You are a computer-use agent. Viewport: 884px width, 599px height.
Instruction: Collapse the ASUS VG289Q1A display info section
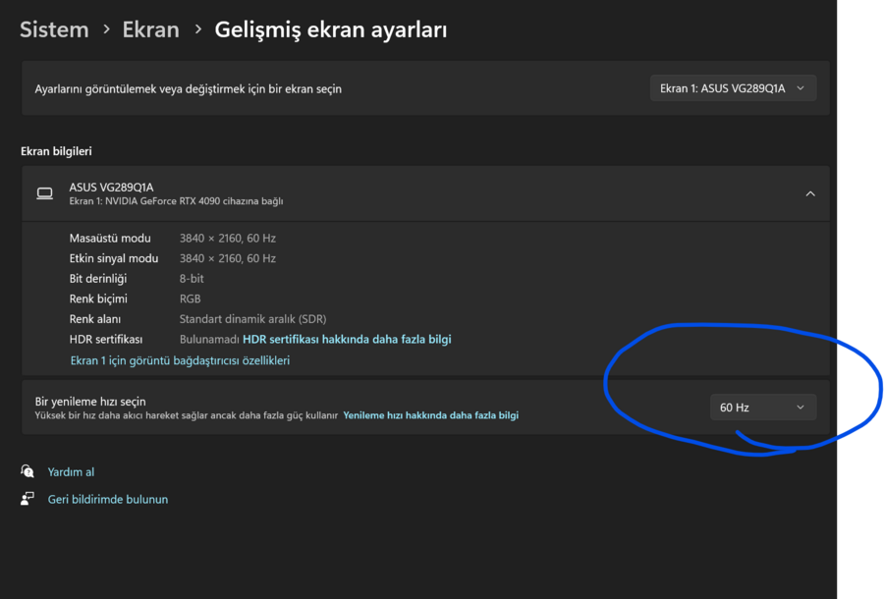810,193
